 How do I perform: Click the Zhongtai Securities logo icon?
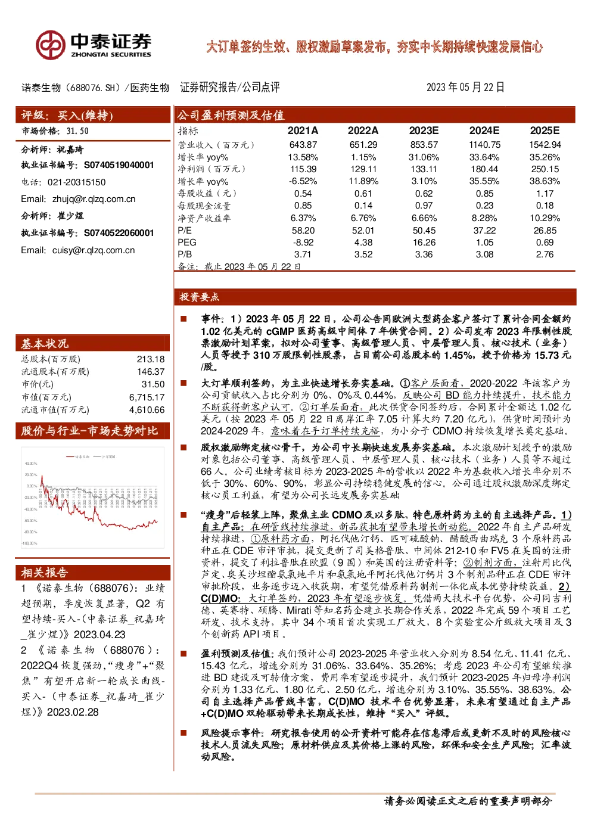point(50,45)
